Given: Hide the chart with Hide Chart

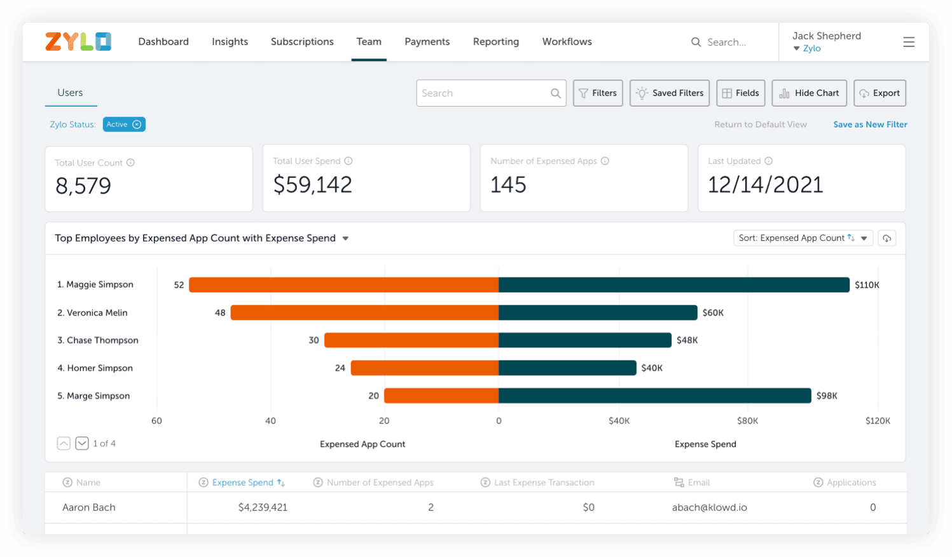Looking at the screenshot, I should point(809,93).
